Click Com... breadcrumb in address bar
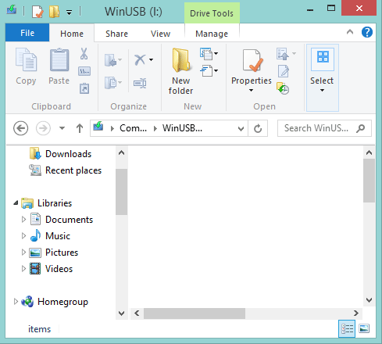The image size is (382, 344). [x=133, y=128]
